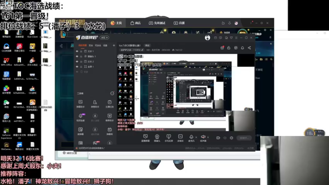Switch to 主页 tab in WeGame window
Viewport: 329px width, 185px height.
[116, 23]
